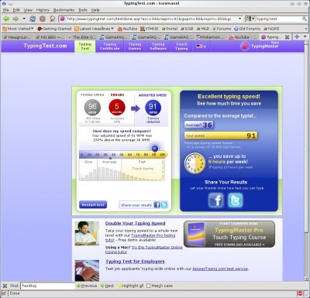Expand the Latest Headlines feed dropdown
This screenshot has width=310, height=298.
(x=94, y=29)
